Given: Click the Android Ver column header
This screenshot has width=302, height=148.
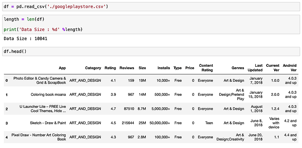Looking at the screenshot, I should click(290, 68).
